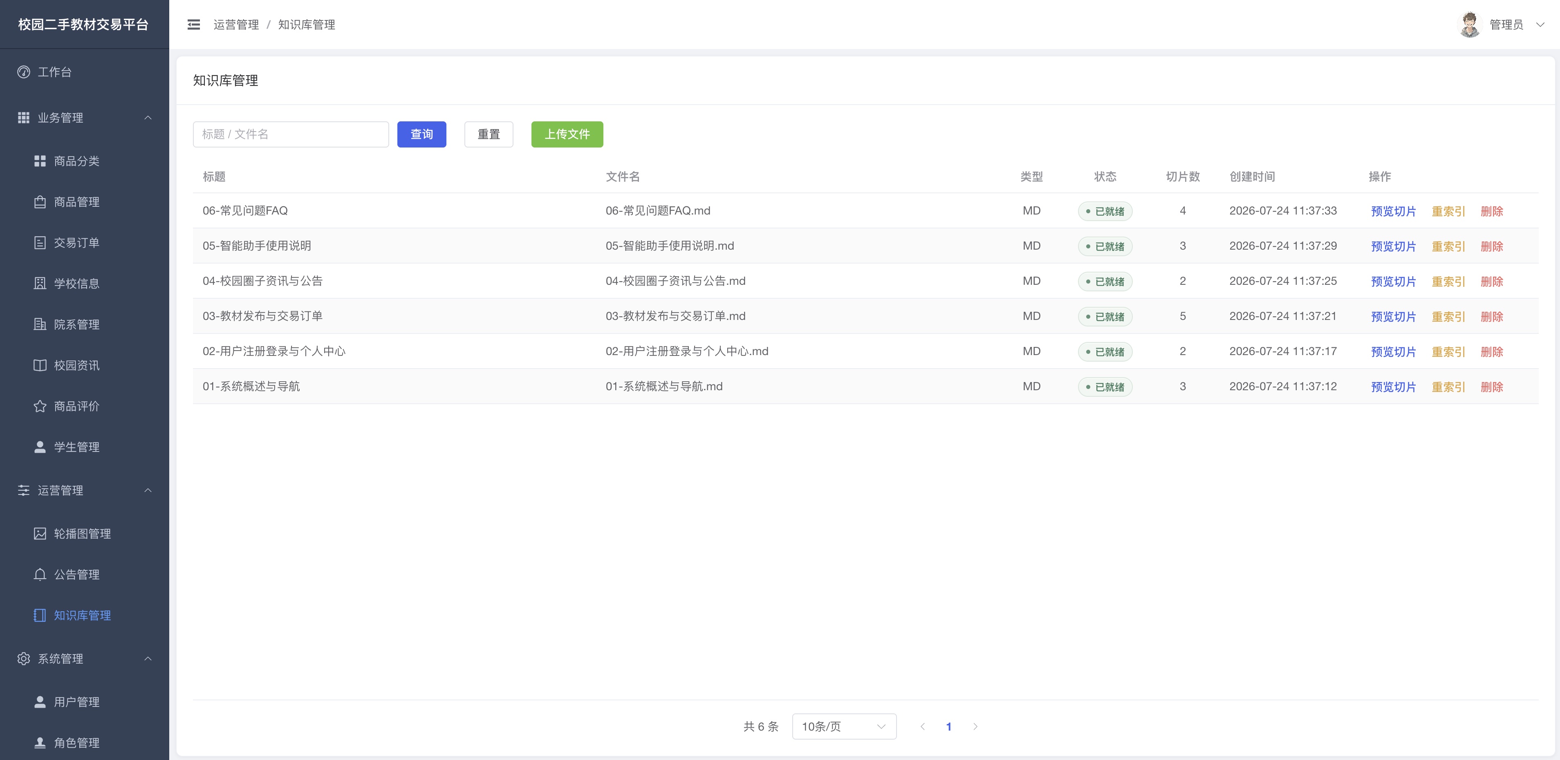Preview slices for 01-系统概述与导航
Image resolution: width=1560 pixels, height=760 pixels.
(1393, 387)
